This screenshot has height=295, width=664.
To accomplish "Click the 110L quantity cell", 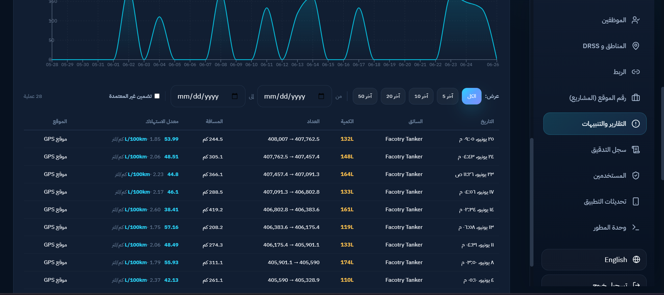I will 347,280.
